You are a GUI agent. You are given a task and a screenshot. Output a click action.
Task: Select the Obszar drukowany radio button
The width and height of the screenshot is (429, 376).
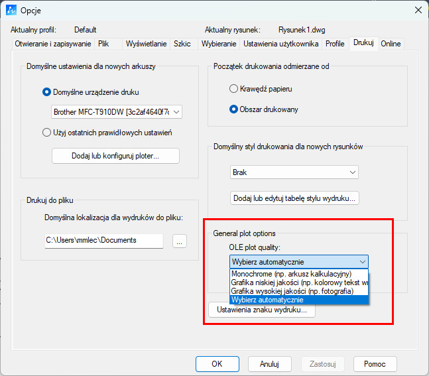(233, 109)
